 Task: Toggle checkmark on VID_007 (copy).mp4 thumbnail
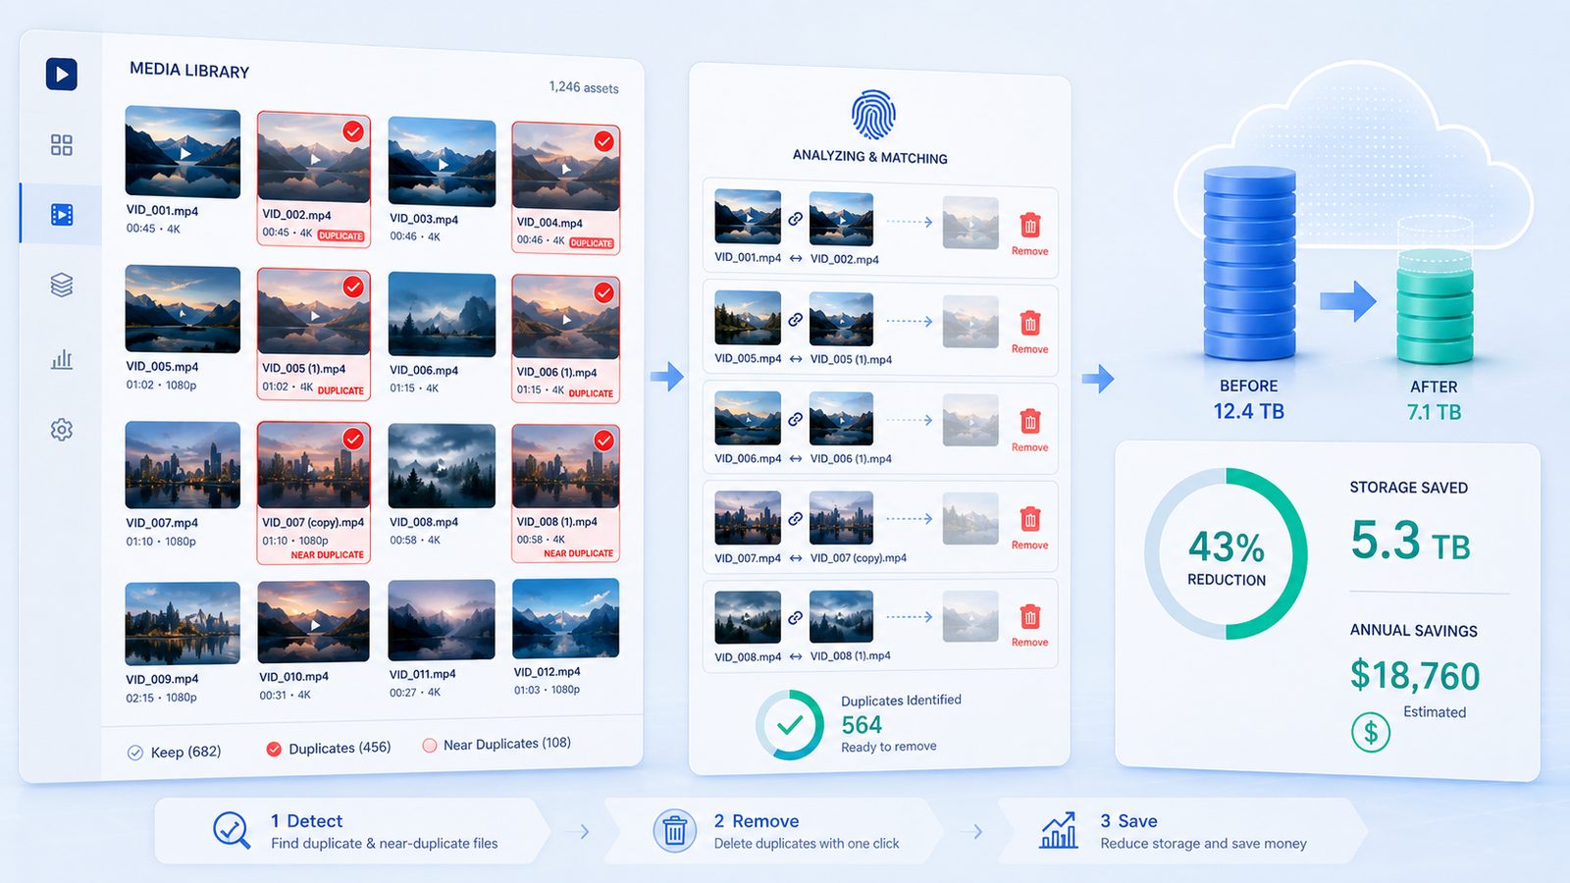[x=353, y=440]
